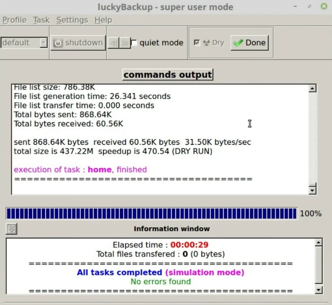Click 'total size is 437.22M' line
The width and height of the screenshot is (332, 305).
(x=113, y=152)
